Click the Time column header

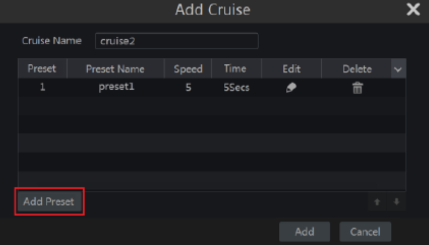pos(235,69)
